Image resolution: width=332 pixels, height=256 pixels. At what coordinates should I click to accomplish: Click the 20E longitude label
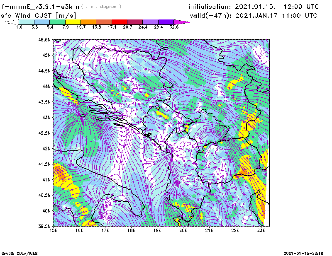tap(183, 230)
